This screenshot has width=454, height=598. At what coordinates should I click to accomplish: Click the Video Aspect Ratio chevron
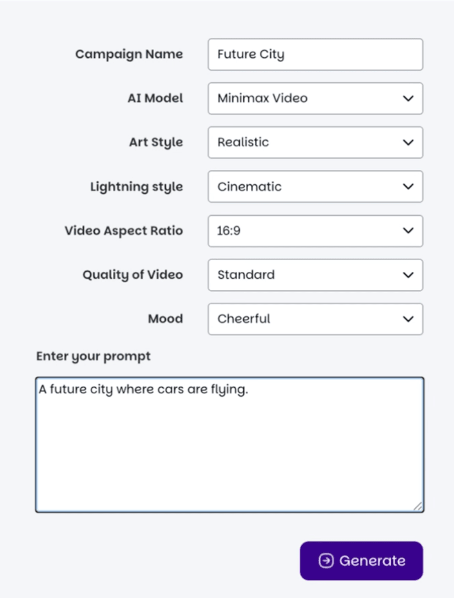pyautogui.click(x=408, y=231)
